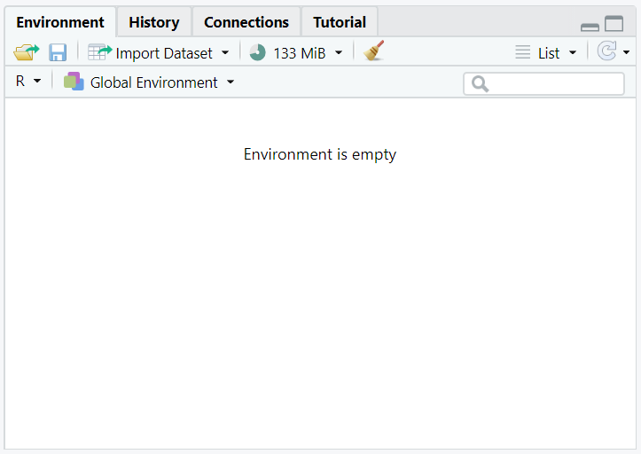This screenshot has height=454, width=641.
Task: Open the refresh options dropdown arrow
Action: [627, 52]
